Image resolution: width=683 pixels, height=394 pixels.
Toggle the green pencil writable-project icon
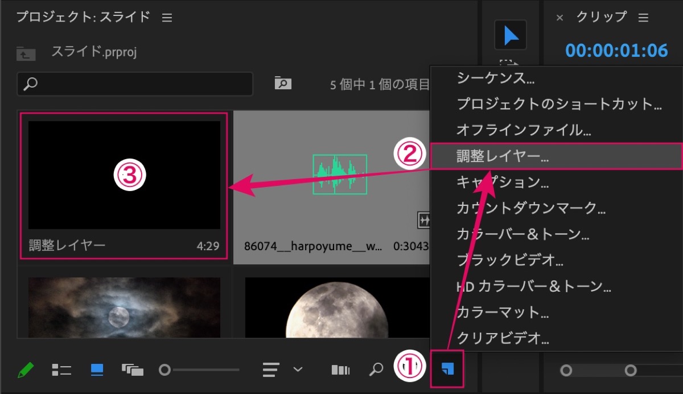[x=26, y=370]
